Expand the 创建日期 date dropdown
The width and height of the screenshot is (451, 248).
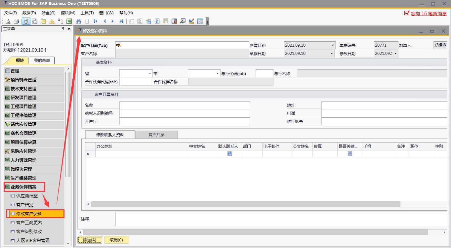pyautogui.click(x=332, y=45)
